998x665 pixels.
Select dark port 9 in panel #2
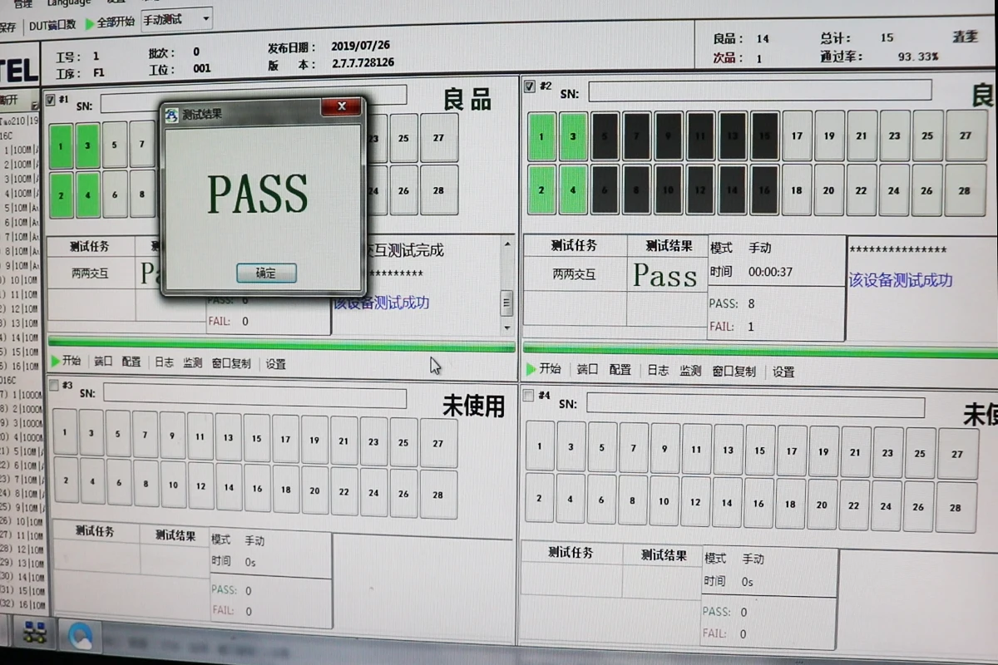669,135
